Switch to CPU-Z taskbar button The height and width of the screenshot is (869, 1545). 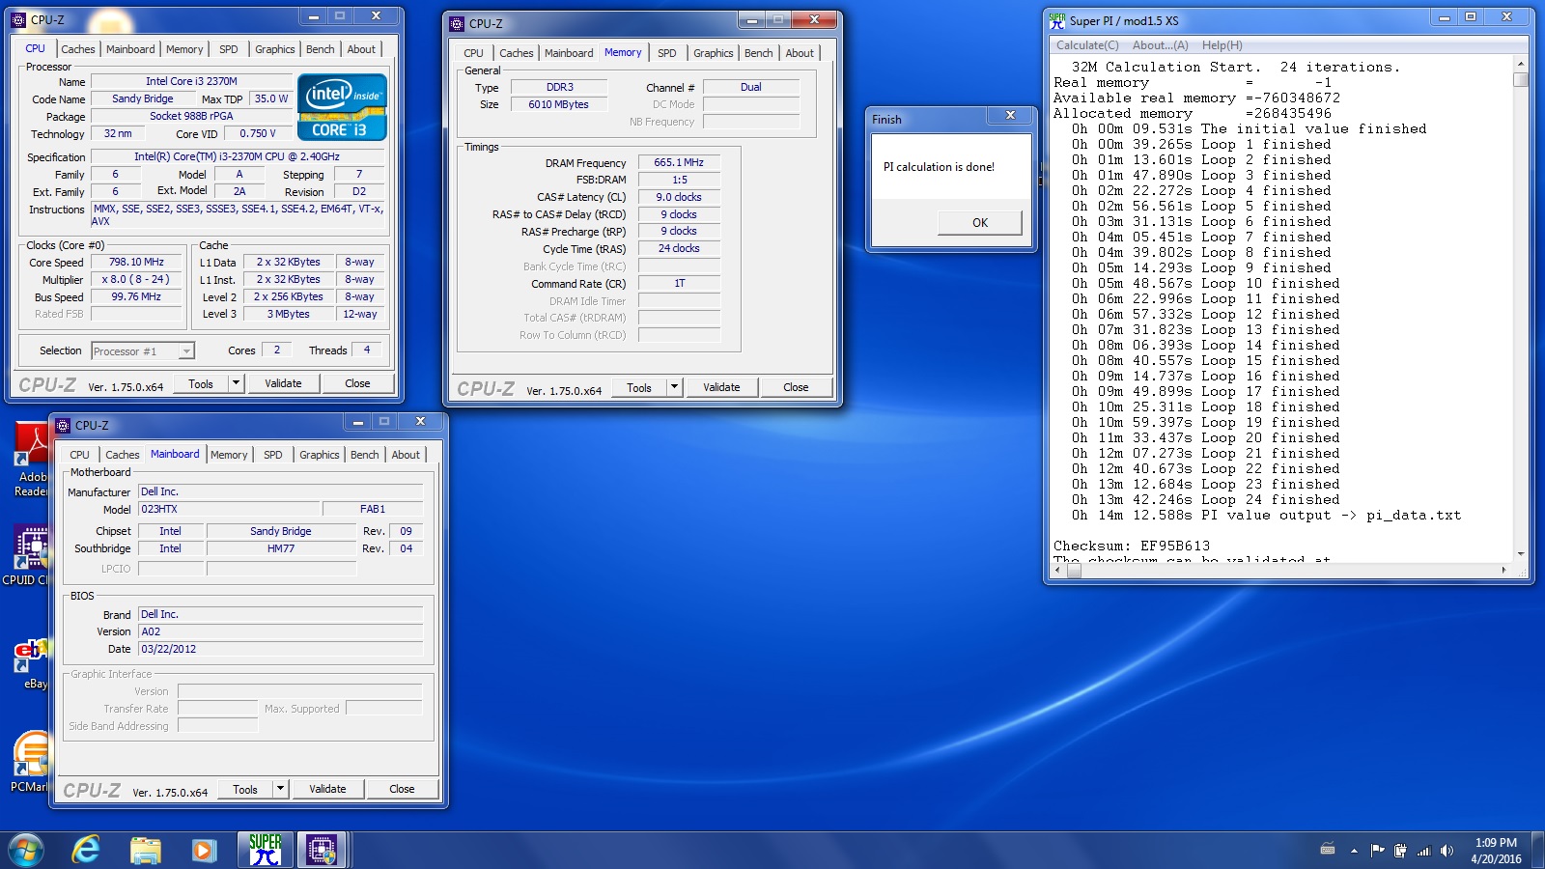click(322, 850)
